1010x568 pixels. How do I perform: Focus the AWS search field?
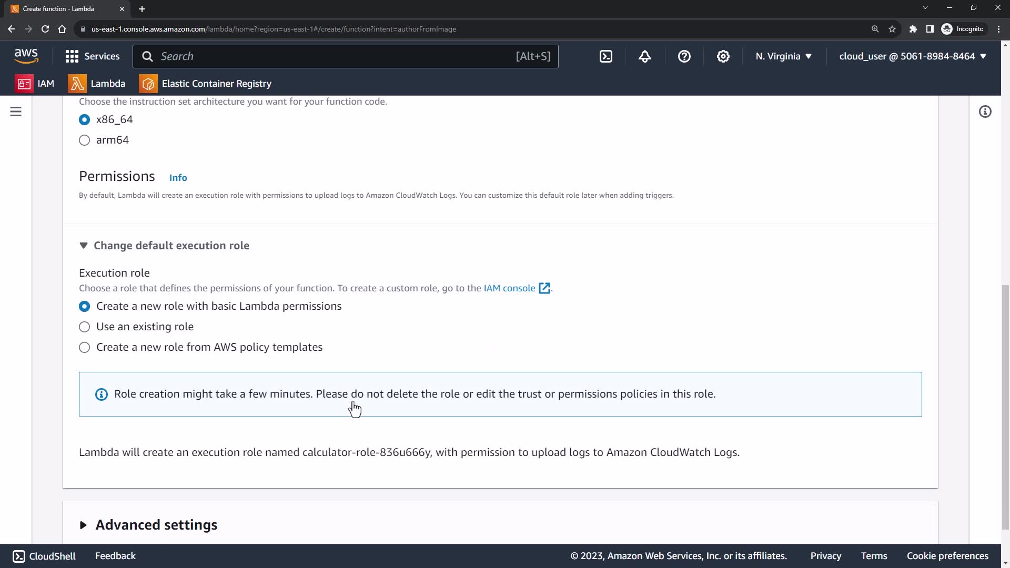pos(337,56)
